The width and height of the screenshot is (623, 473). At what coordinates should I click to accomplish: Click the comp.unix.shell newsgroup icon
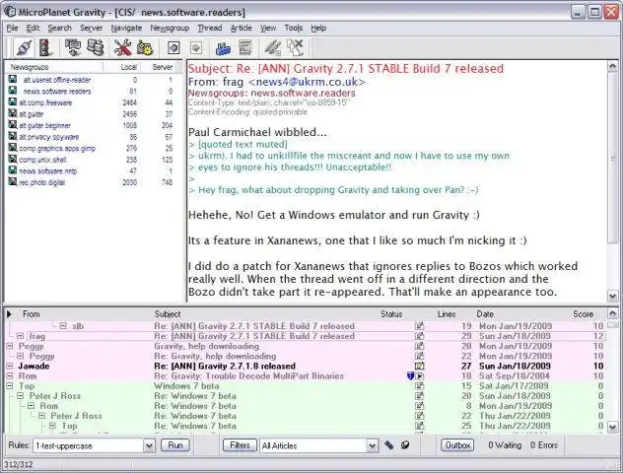13,160
